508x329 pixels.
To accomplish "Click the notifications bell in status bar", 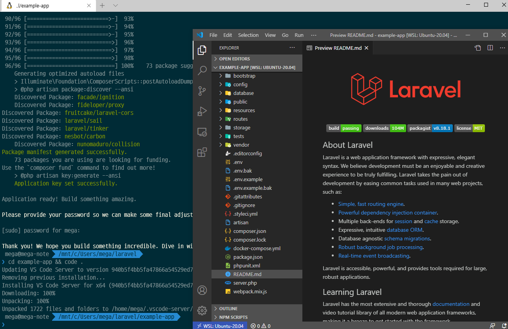I will [x=503, y=326].
